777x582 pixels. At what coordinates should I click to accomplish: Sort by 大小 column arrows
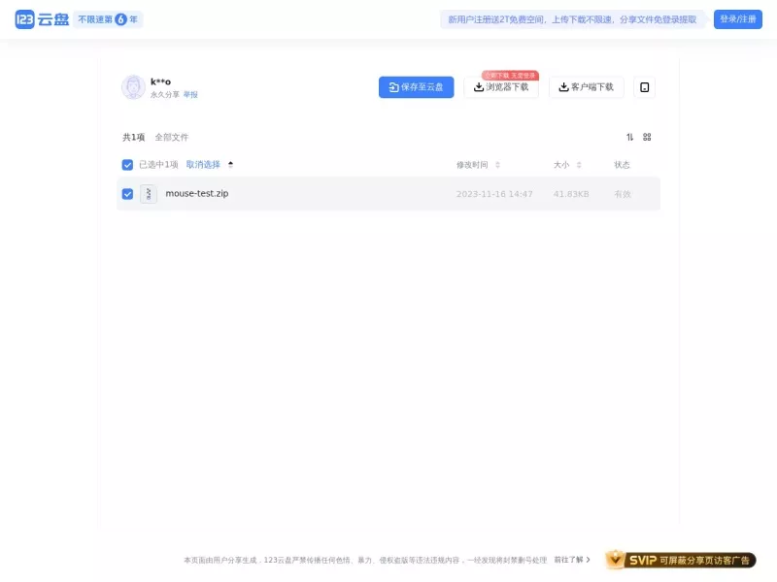point(579,165)
